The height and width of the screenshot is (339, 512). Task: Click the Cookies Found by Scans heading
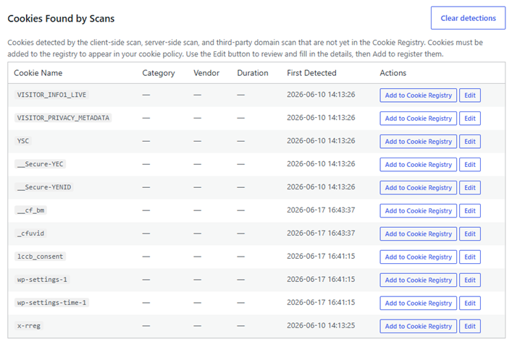pos(61,19)
